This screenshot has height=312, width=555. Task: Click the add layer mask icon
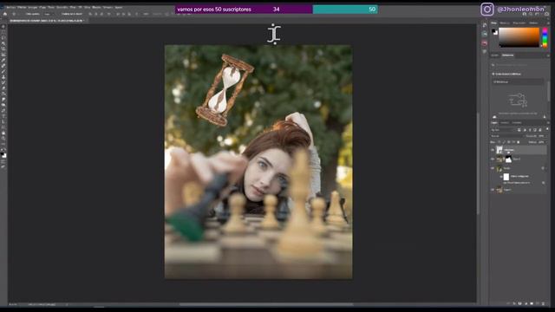(x=520, y=303)
